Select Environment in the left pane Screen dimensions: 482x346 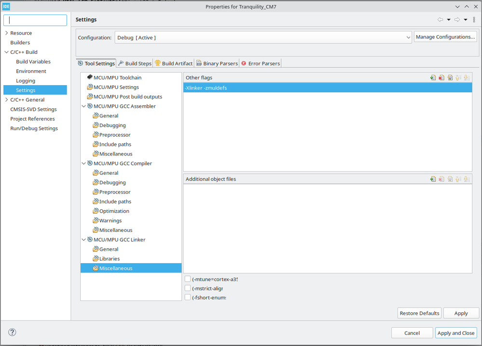coord(31,71)
